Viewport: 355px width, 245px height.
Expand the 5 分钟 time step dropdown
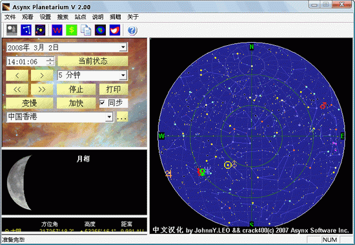click(123, 75)
